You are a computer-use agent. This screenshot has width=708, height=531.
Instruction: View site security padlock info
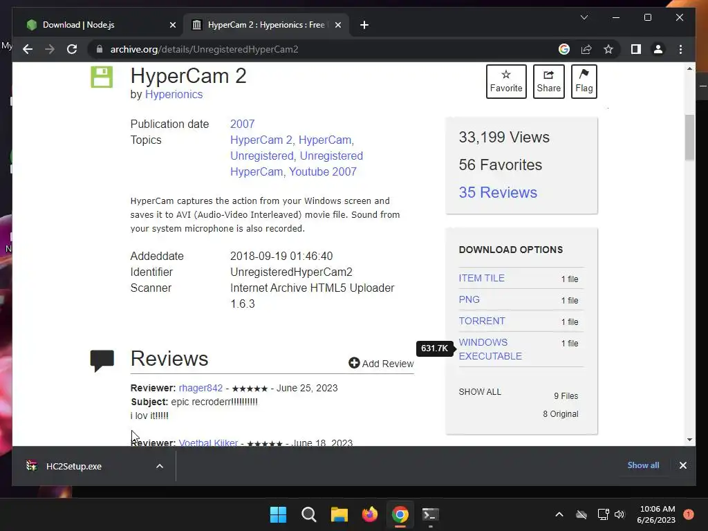tap(100, 49)
